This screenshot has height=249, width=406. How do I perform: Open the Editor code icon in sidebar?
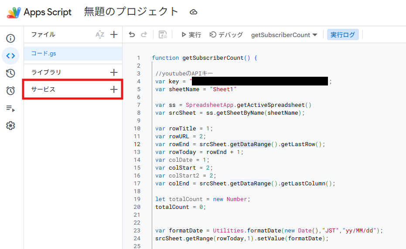(10, 56)
